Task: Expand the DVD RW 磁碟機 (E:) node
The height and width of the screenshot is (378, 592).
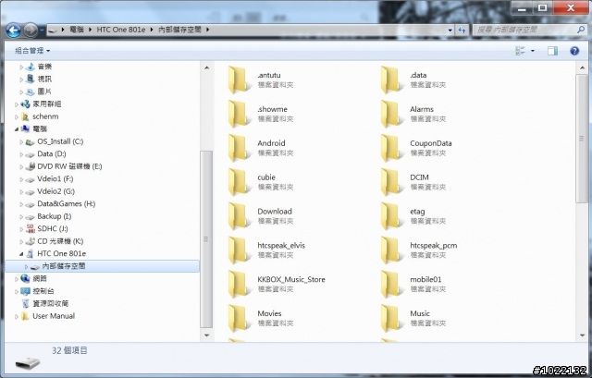Action: click(21, 166)
